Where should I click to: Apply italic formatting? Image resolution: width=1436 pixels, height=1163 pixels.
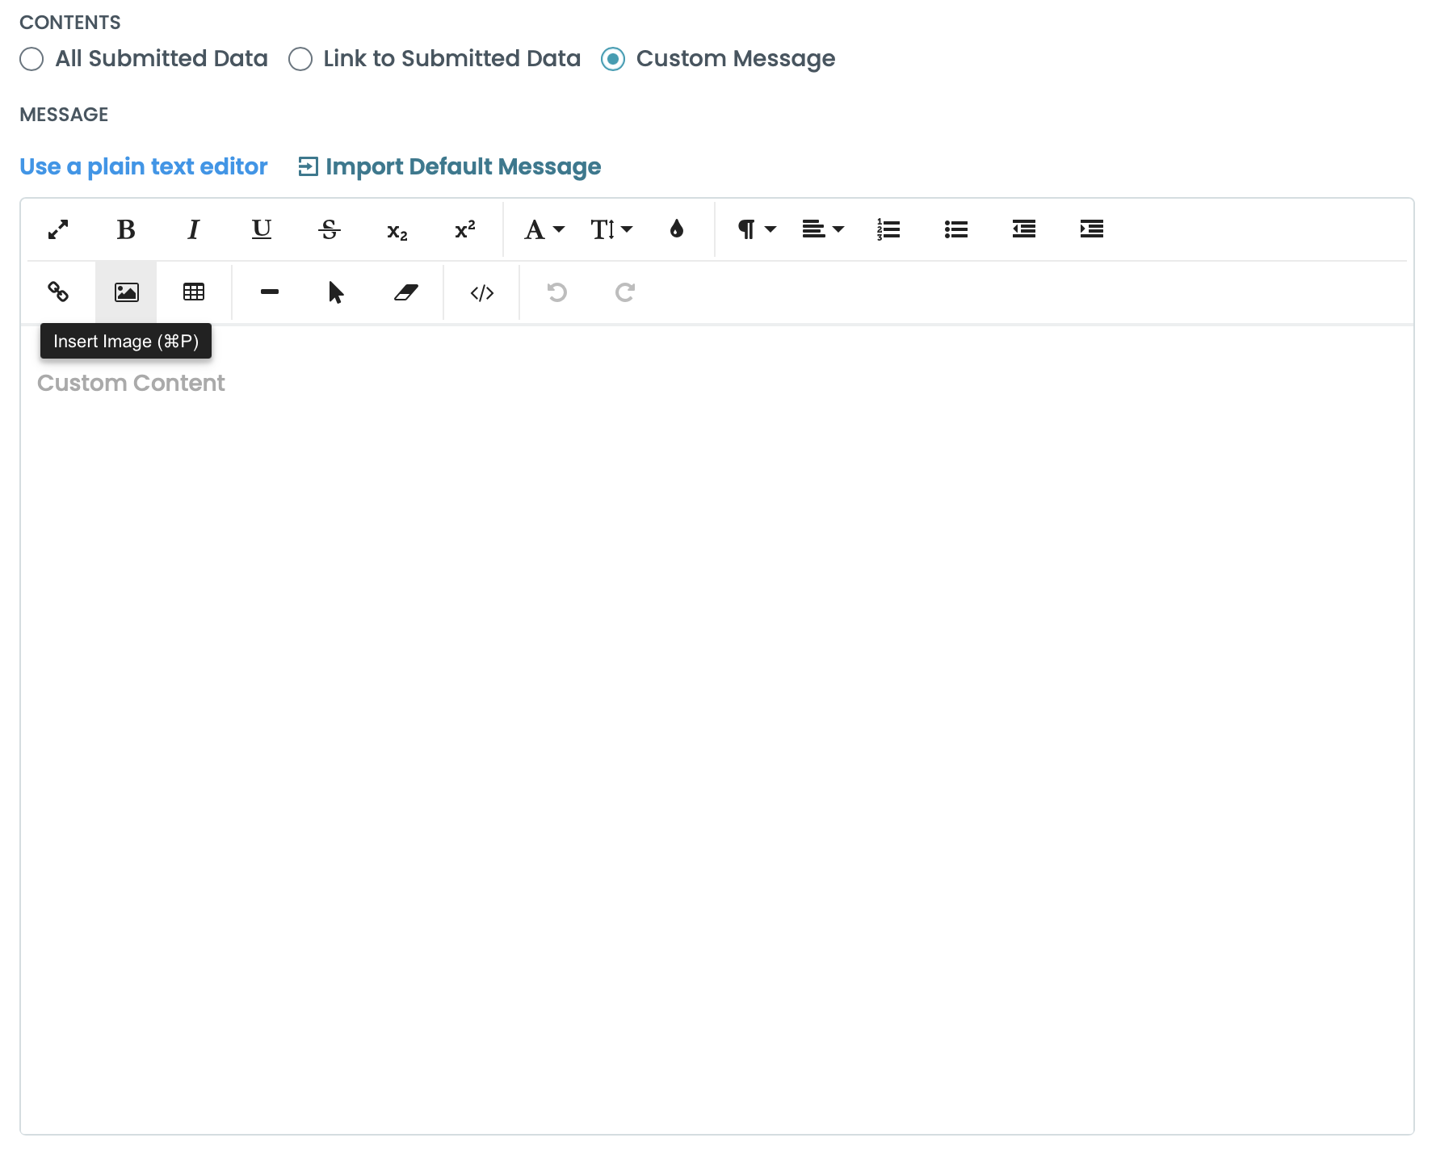pyautogui.click(x=193, y=230)
